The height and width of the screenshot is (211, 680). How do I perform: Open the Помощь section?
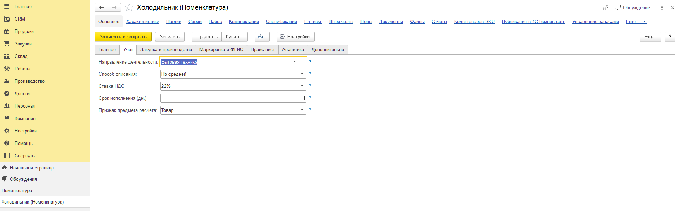(x=24, y=143)
